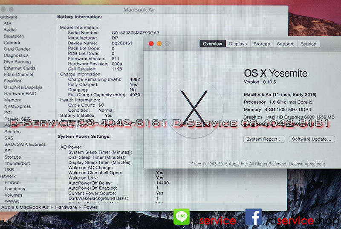Screen dimensions: 341x229
Task: Select Diagnostics in the sidebar
Action: (x=16, y=55)
